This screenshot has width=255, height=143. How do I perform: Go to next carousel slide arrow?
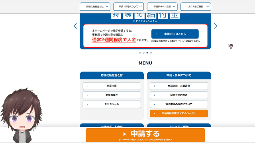click(x=216, y=26)
